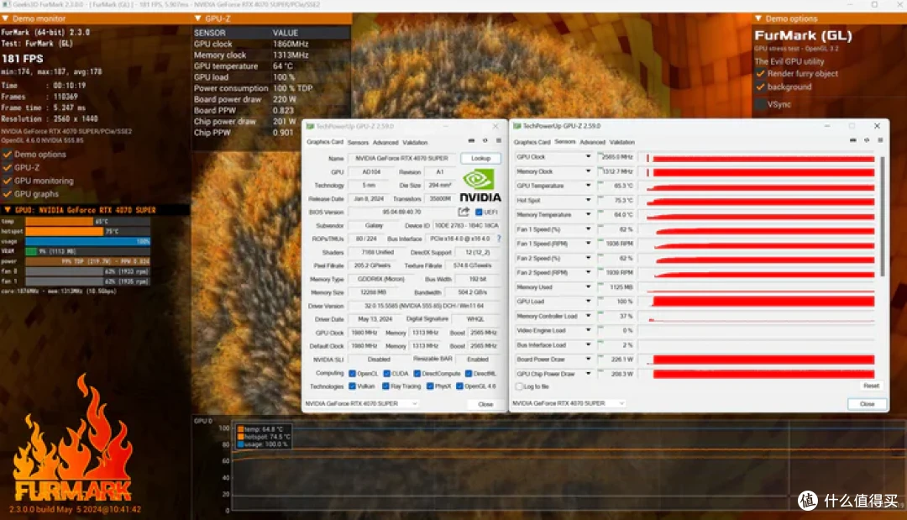This screenshot has width=907, height=520.
Task: Enable the Log to file checkbox
Action: tap(519, 386)
